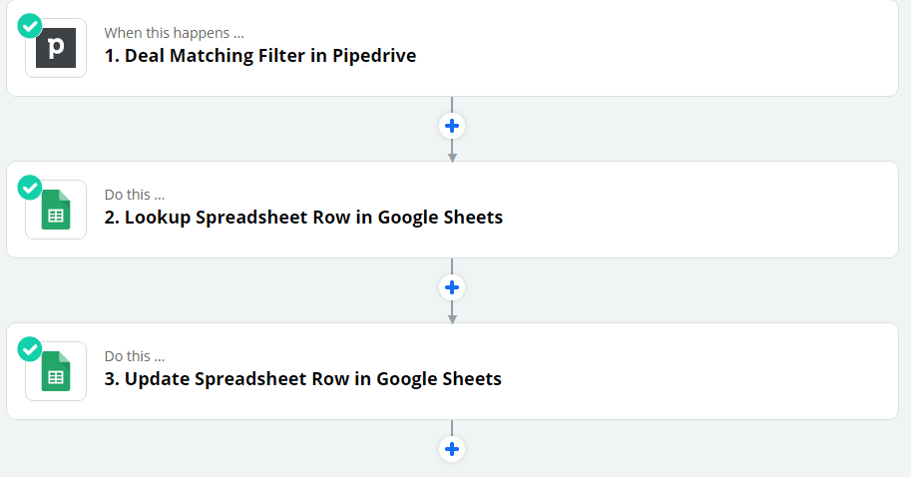911x477 pixels.
Task: Click the "Do this ..." label above Update step
Action: tap(135, 356)
